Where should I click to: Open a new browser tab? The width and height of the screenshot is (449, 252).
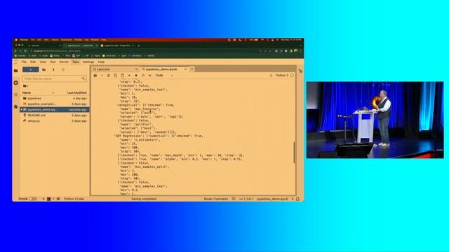139,45
